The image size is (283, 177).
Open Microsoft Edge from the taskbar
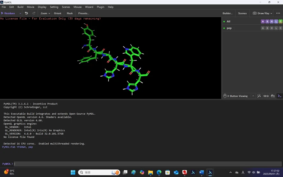click(x=159, y=173)
